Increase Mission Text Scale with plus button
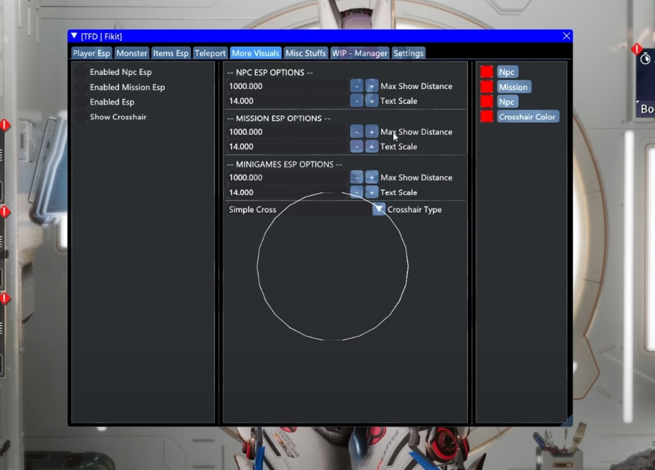This screenshot has width=655, height=470. [371, 147]
